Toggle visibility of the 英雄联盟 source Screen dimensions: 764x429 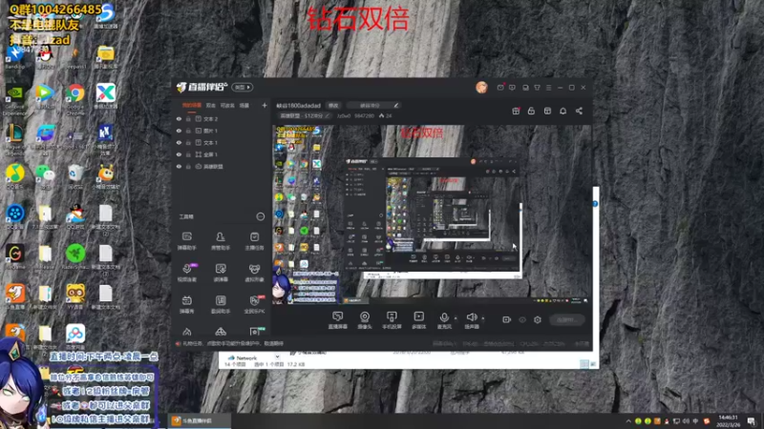[179, 166]
